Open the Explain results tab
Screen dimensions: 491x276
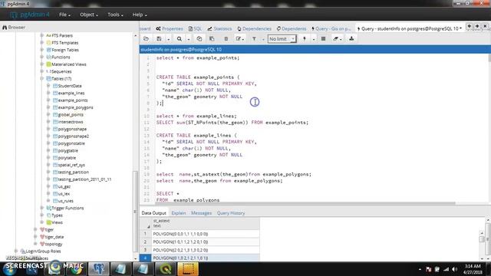coord(179,213)
